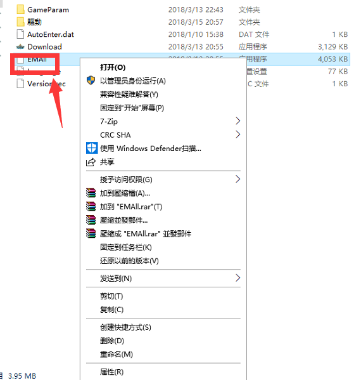The image size is (354, 380).
Task: Select 创建快捷方式(S) option
Action: (x=125, y=327)
